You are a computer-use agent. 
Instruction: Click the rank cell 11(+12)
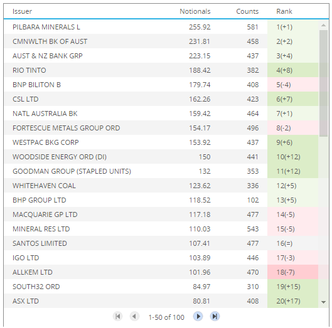tap(293, 171)
